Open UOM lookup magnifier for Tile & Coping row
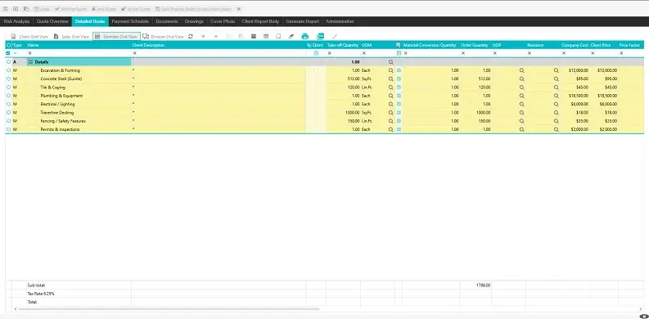 coord(390,88)
